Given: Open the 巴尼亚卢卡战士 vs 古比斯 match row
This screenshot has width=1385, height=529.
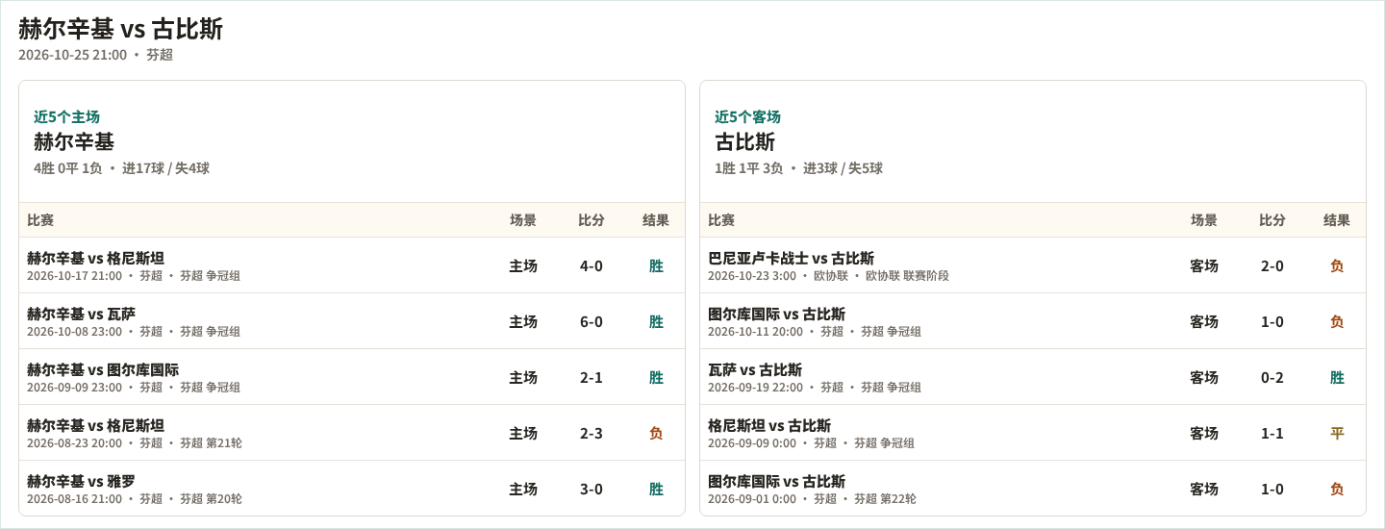Looking at the screenshot, I should point(1033,265).
